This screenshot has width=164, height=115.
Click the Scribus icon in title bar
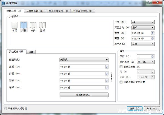coord(3,2)
